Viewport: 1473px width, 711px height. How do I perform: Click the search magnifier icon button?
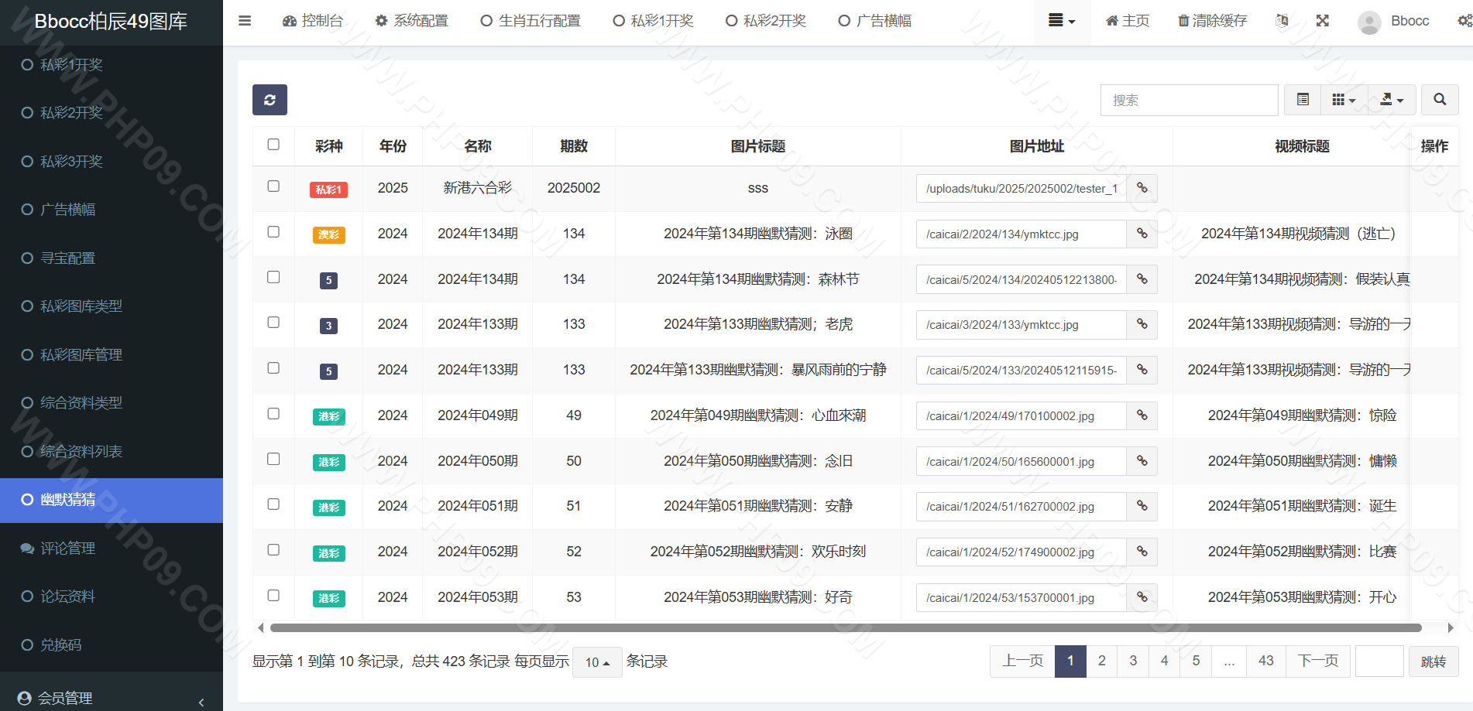(1440, 100)
